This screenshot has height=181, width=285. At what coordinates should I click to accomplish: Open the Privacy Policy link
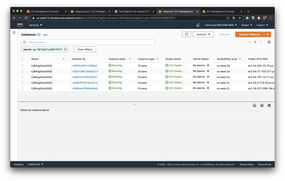click(247, 165)
